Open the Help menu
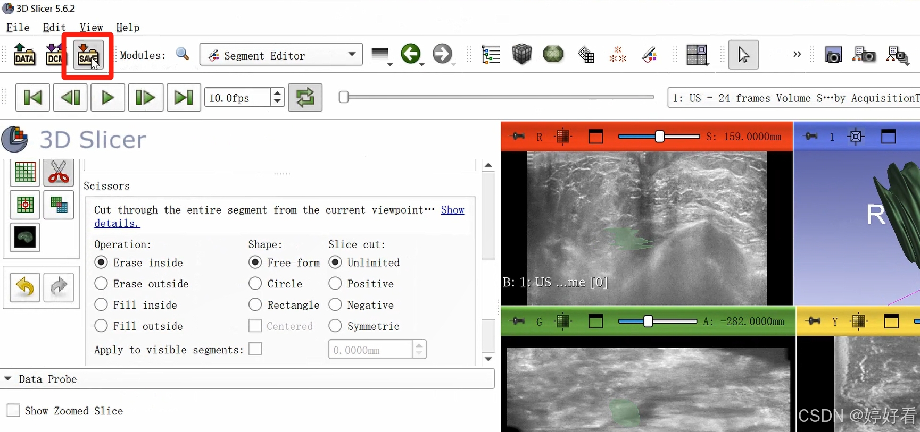The height and width of the screenshot is (432, 920). click(x=128, y=27)
